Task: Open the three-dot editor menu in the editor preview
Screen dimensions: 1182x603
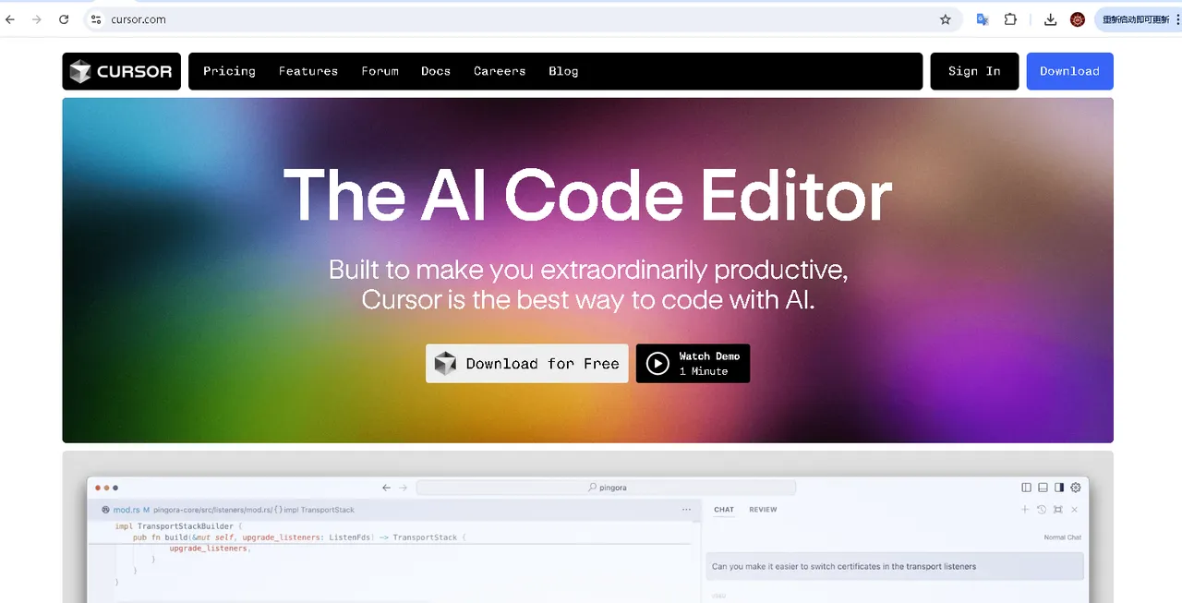Action: tap(686, 510)
